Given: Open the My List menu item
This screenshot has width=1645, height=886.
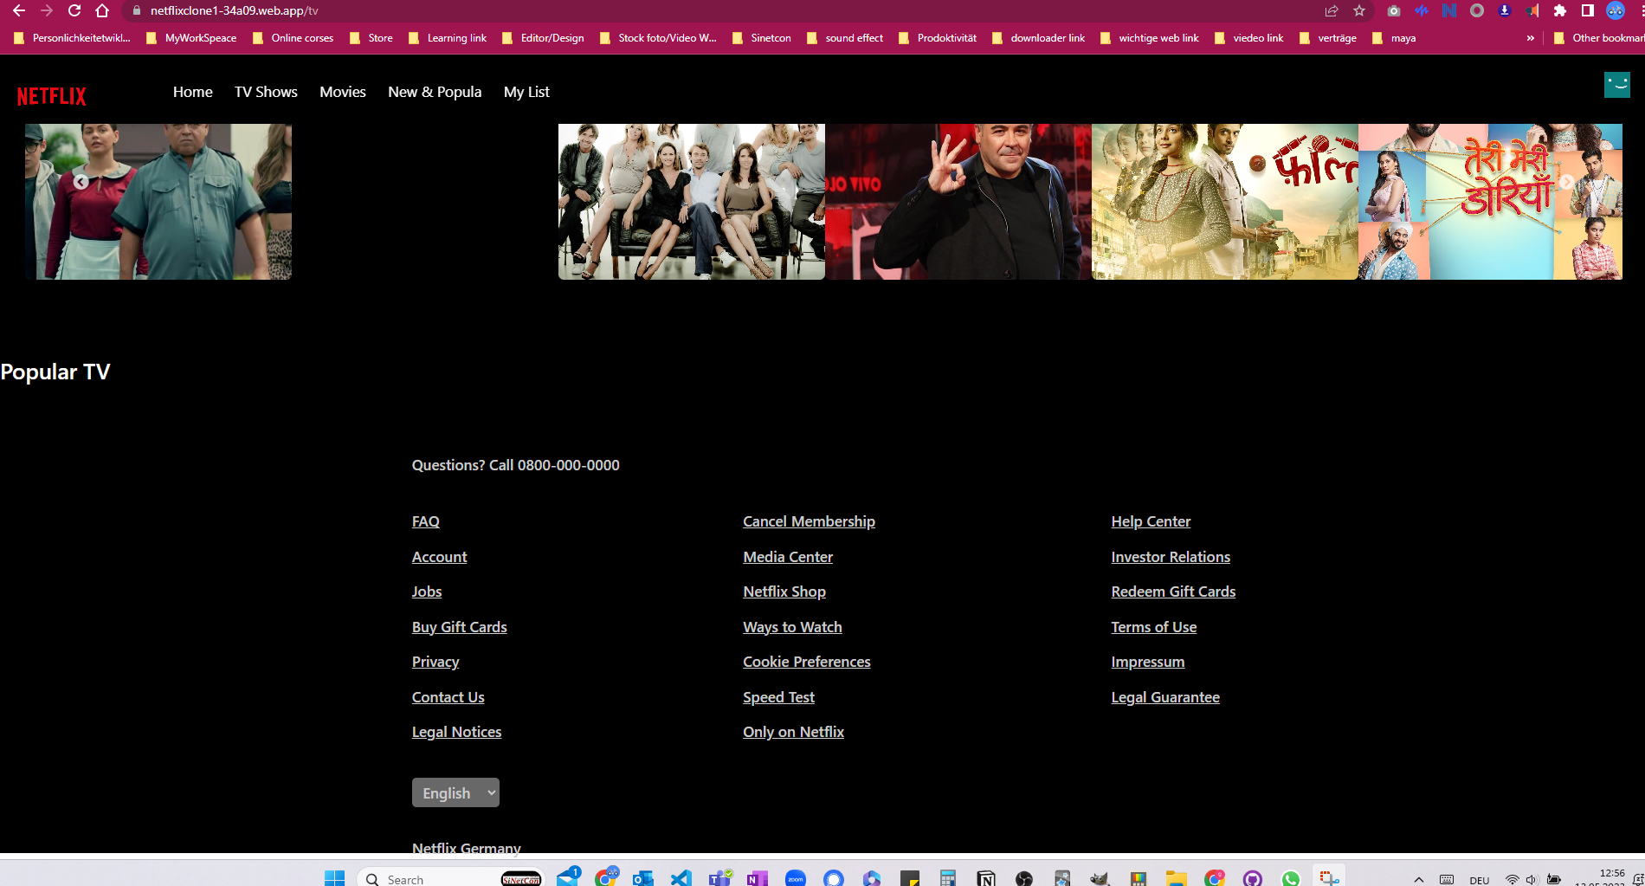Looking at the screenshot, I should point(526,92).
